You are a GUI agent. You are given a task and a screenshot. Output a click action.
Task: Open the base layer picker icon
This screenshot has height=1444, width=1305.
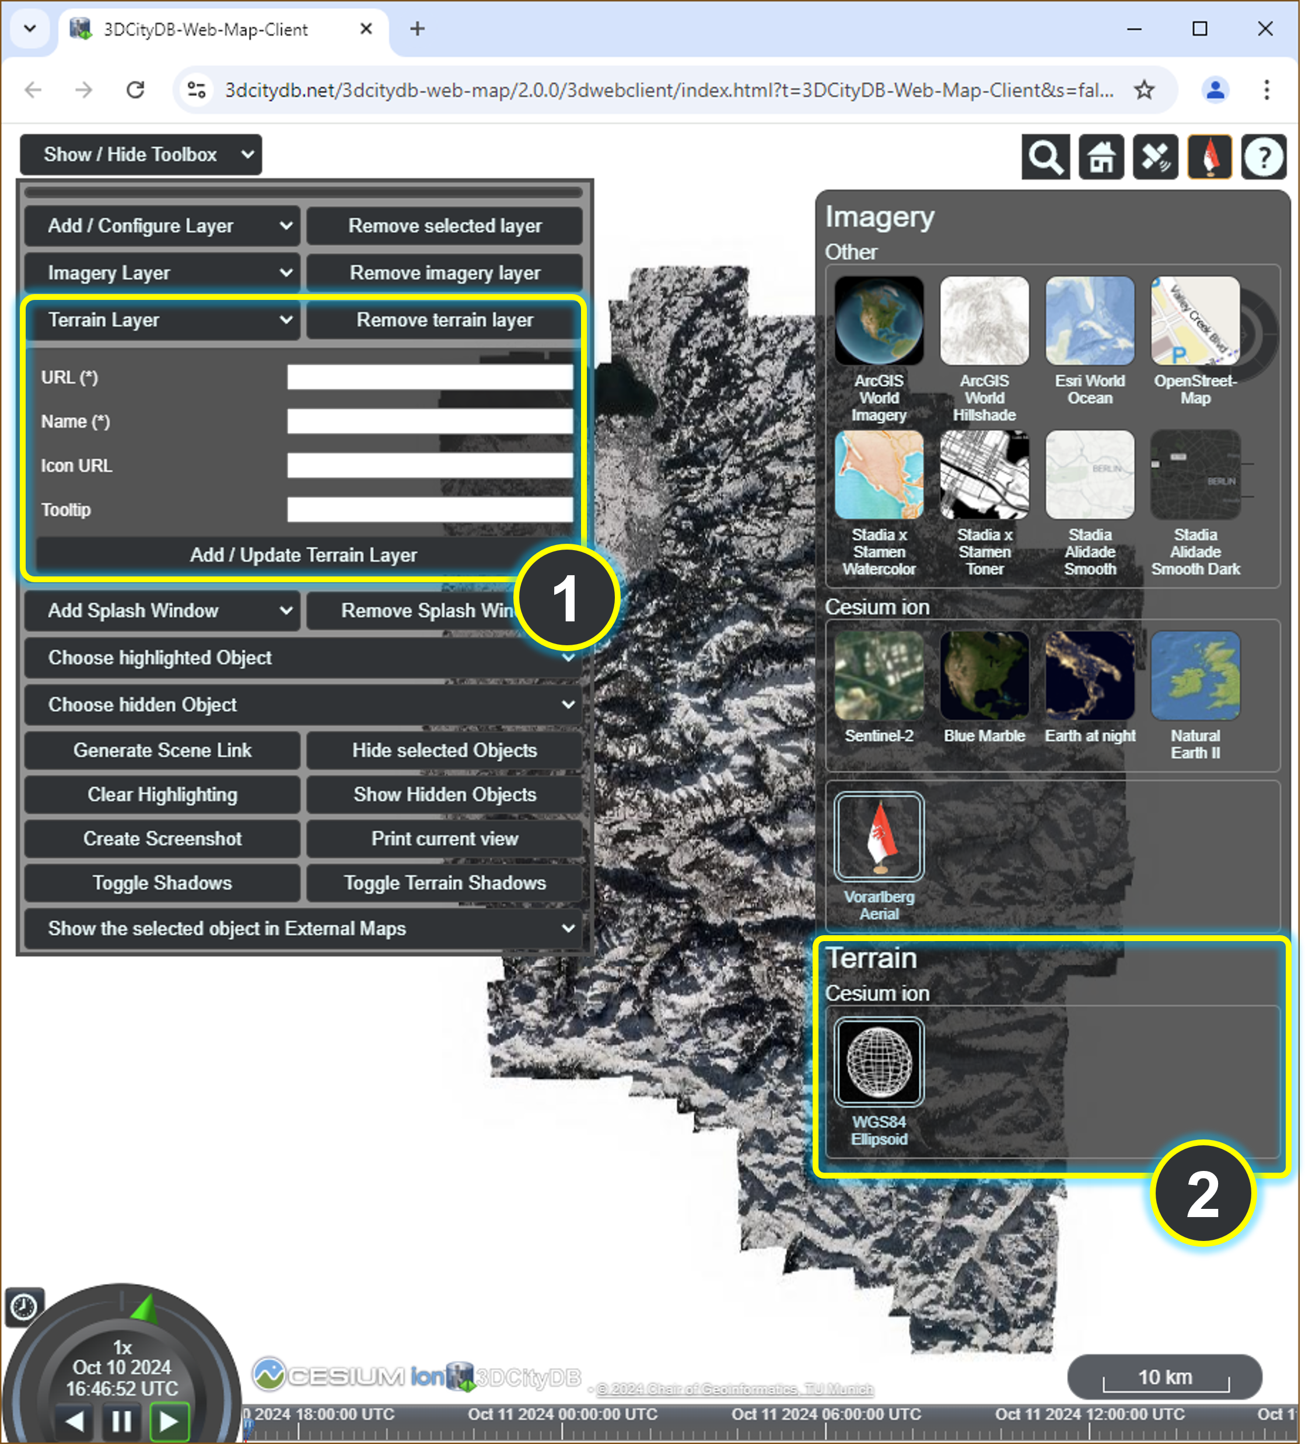(x=1210, y=156)
